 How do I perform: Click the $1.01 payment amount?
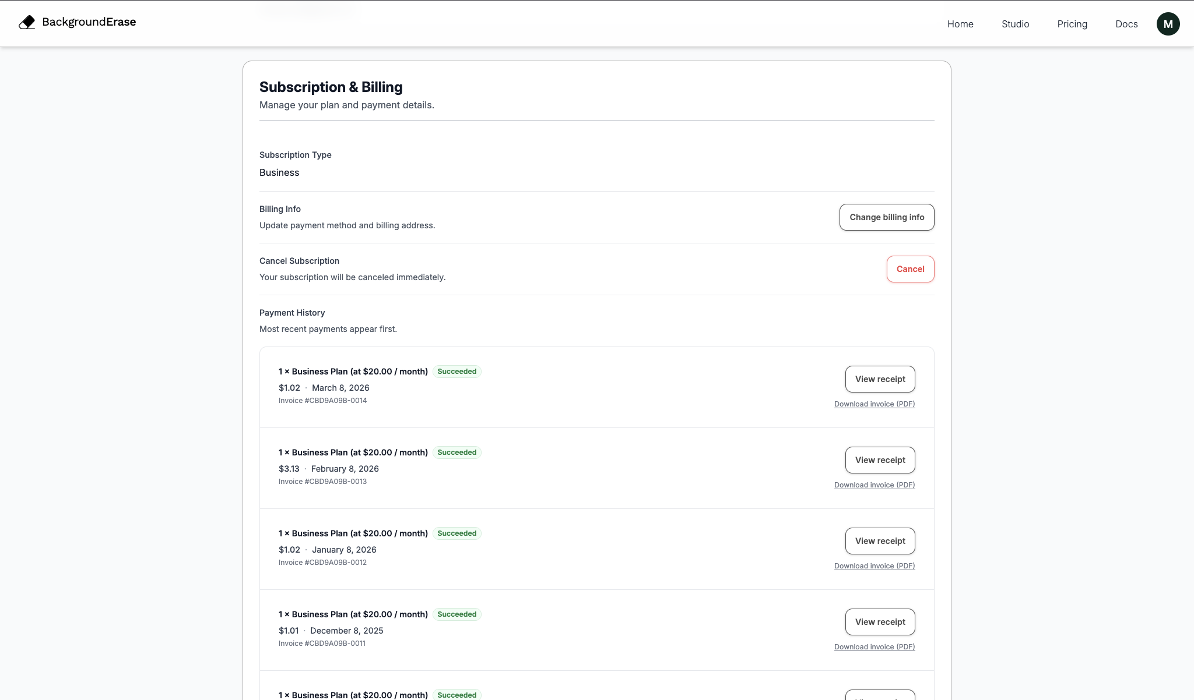(x=289, y=631)
